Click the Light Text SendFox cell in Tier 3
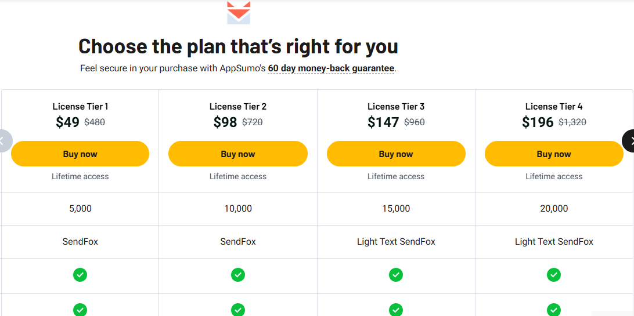The image size is (634, 316). pos(396,242)
